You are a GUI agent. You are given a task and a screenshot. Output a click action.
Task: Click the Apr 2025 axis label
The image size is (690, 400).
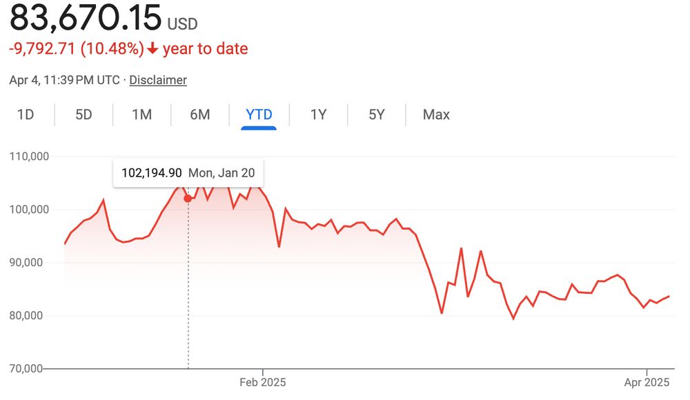click(647, 382)
